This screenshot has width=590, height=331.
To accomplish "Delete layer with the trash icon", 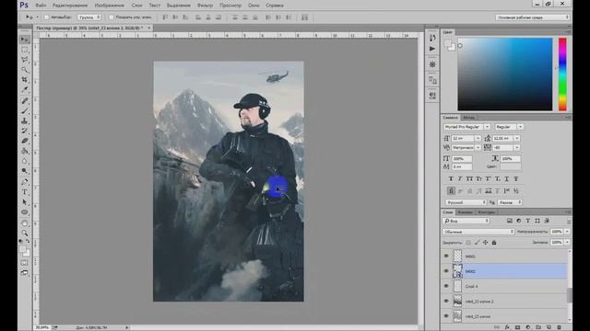I will (x=560, y=327).
